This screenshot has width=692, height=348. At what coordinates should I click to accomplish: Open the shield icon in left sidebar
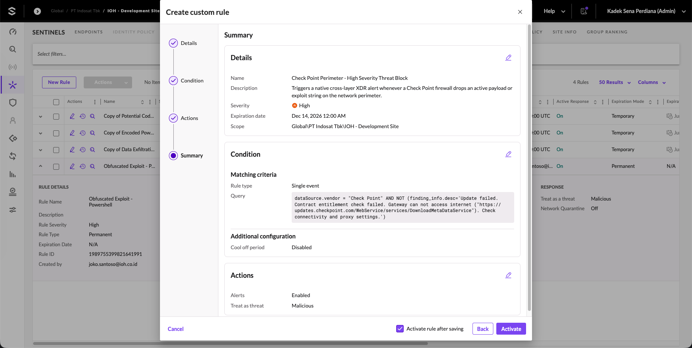pyautogui.click(x=13, y=103)
